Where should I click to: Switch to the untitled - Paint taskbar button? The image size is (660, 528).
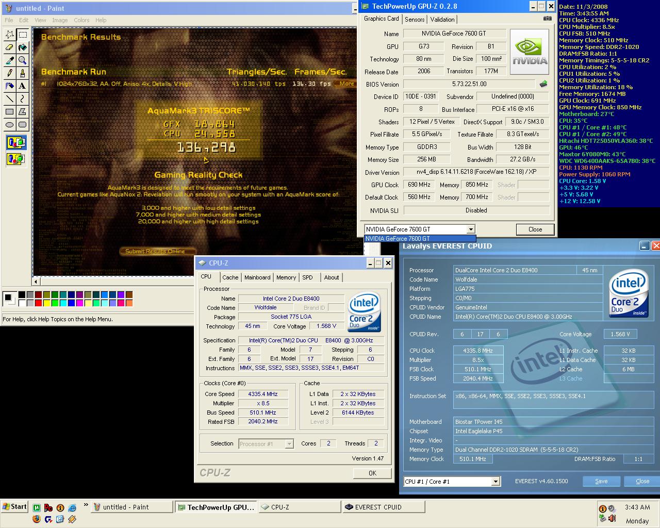pyautogui.click(x=131, y=507)
